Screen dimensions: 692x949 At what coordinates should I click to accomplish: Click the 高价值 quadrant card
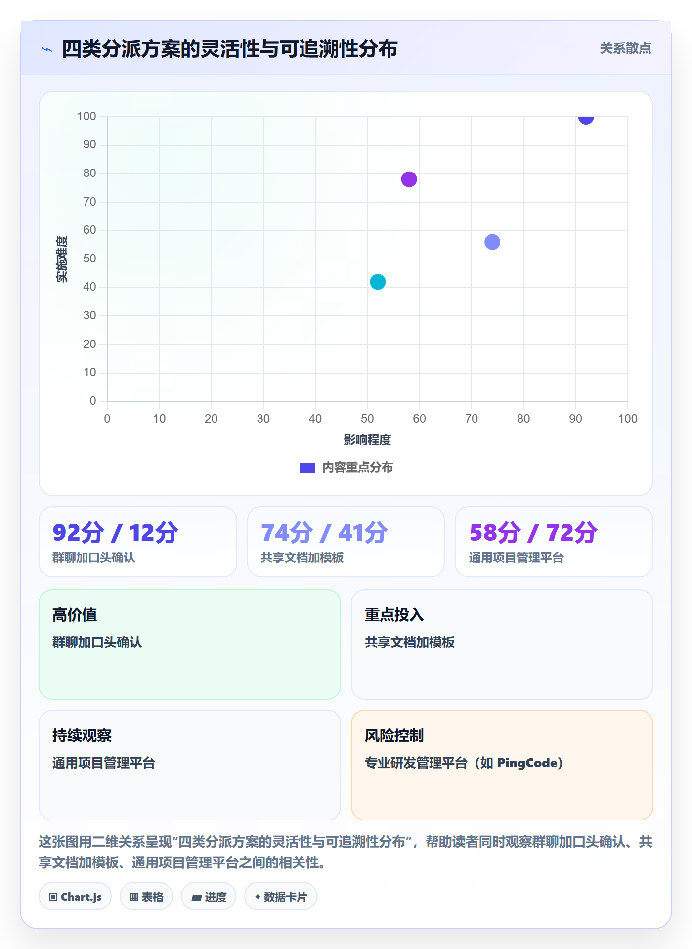coord(190,645)
